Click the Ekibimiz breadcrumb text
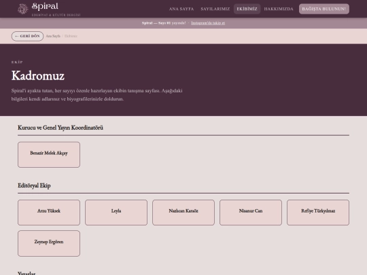367x275 pixels. [71, 36]
